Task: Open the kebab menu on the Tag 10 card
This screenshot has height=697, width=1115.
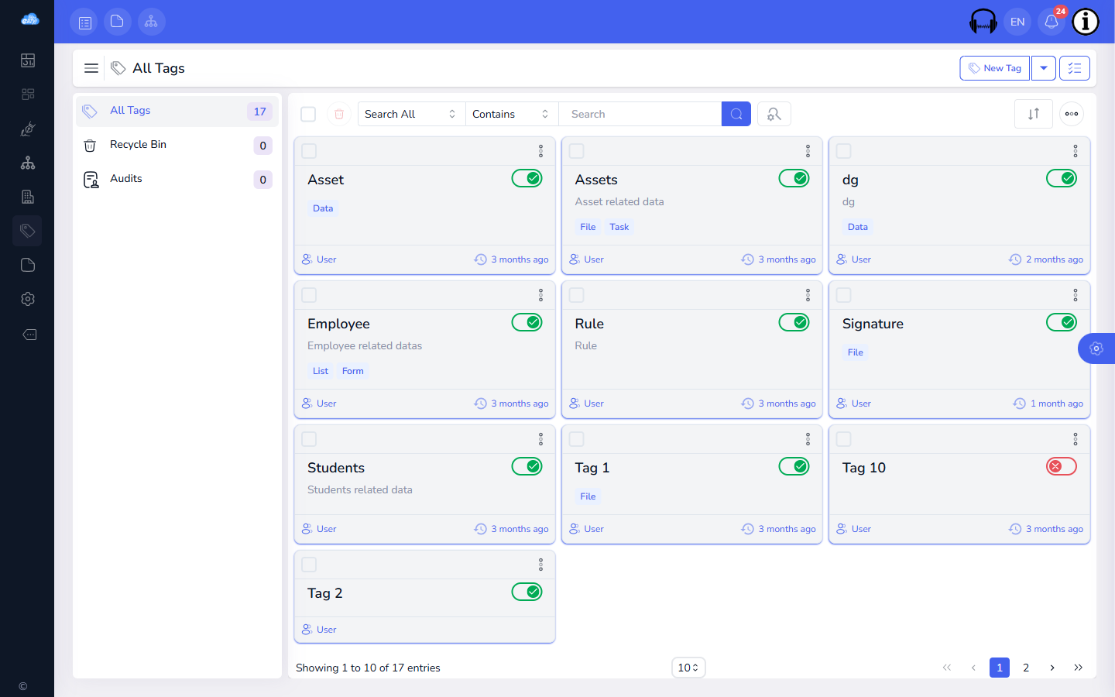Action: (x=1076, y=439)
